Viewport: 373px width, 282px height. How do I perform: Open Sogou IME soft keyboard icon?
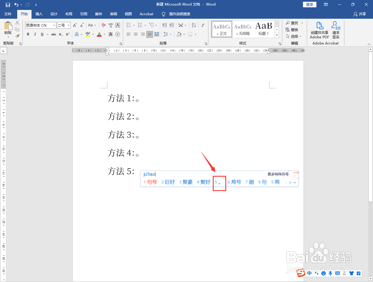coord(337,273)
